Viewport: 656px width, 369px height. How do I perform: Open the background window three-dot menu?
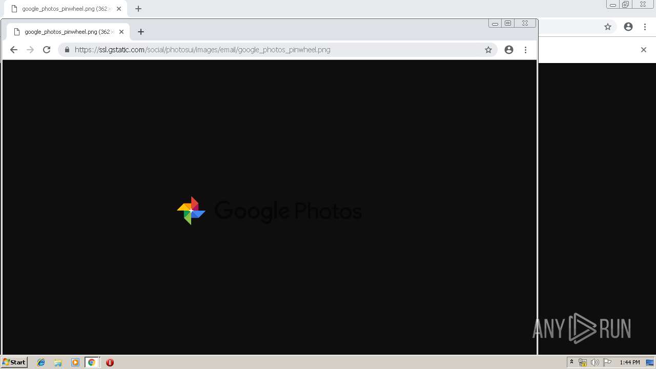[645, 27]
